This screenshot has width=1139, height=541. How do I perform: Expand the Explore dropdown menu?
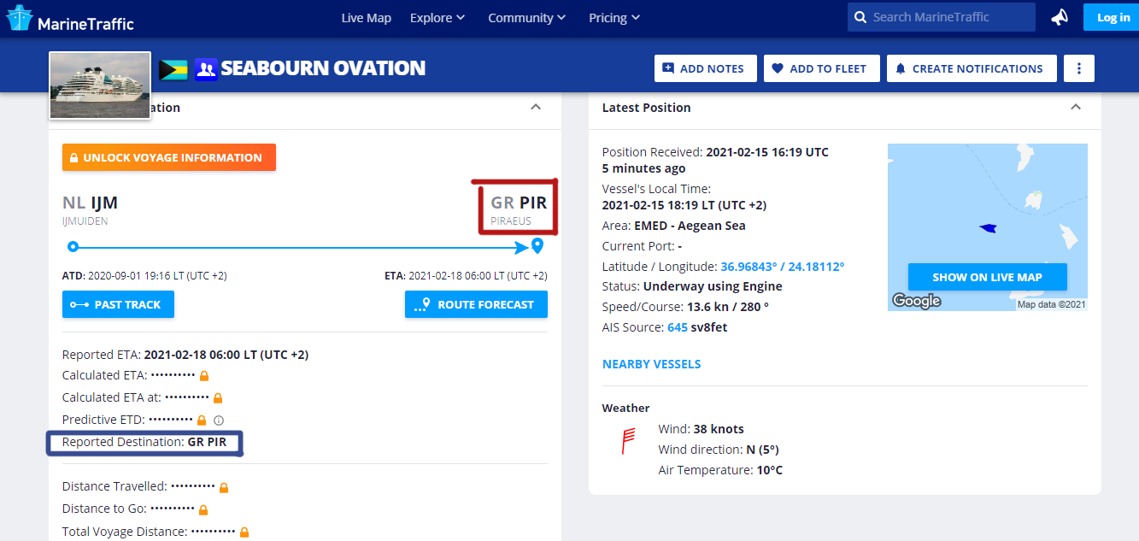click(437, 18)
